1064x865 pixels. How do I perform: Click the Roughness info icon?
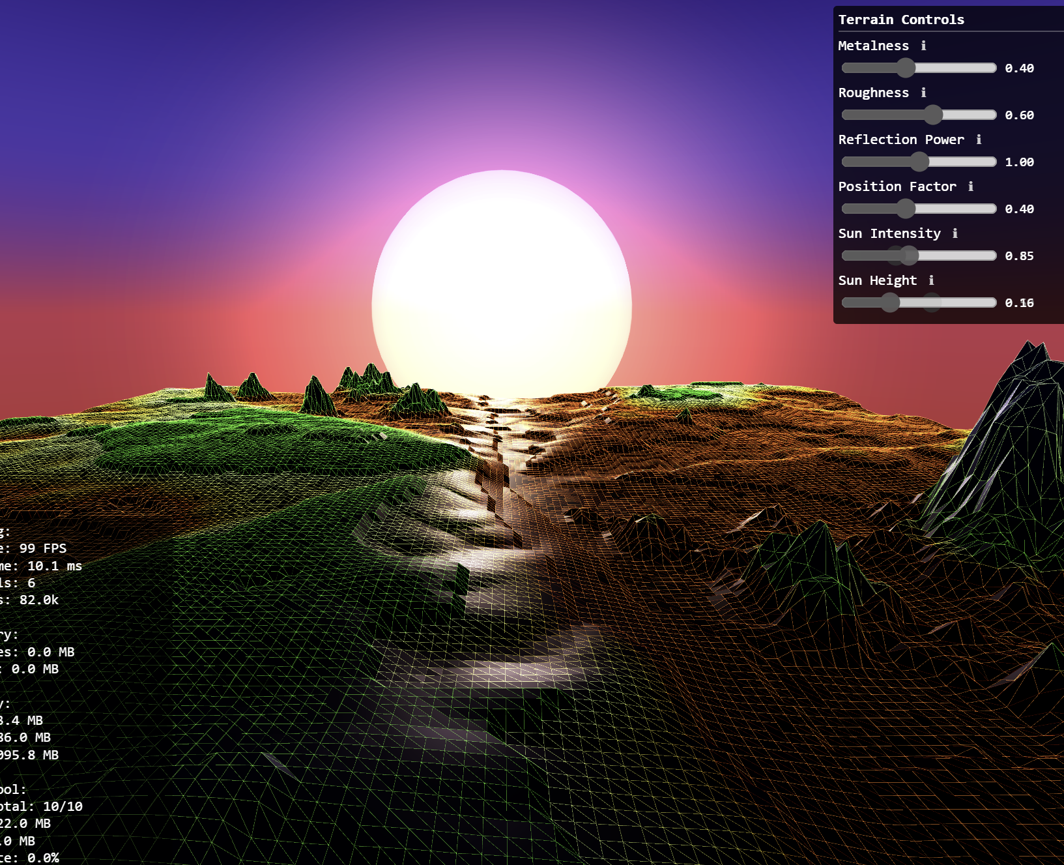(923, 93)
